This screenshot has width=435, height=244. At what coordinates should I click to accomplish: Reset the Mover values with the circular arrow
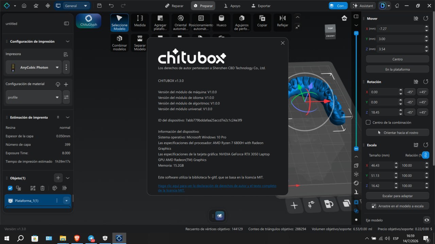425,19
